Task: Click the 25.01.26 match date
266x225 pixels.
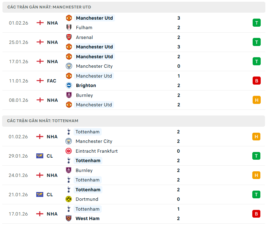Action: tap(18, 42)
